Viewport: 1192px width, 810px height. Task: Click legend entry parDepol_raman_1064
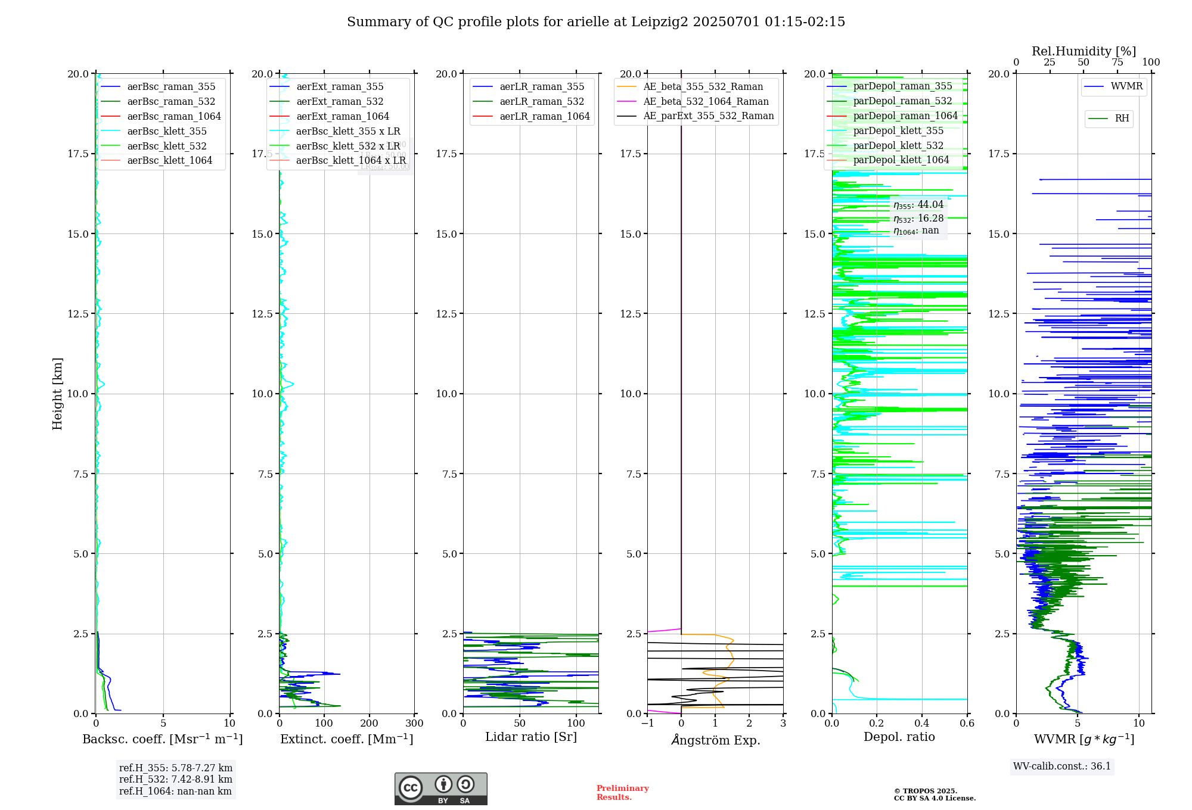(x=892, y=116)
